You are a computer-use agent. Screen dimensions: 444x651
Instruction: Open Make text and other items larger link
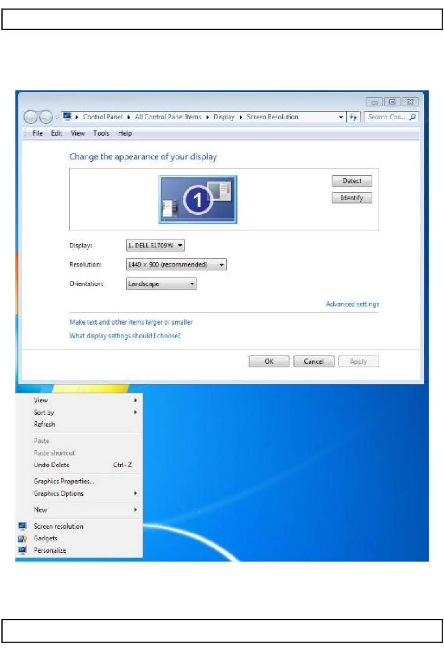[131, 322]
